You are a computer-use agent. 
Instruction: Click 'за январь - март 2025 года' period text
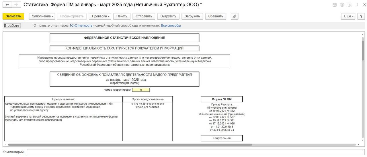click(x=126, y=80)
